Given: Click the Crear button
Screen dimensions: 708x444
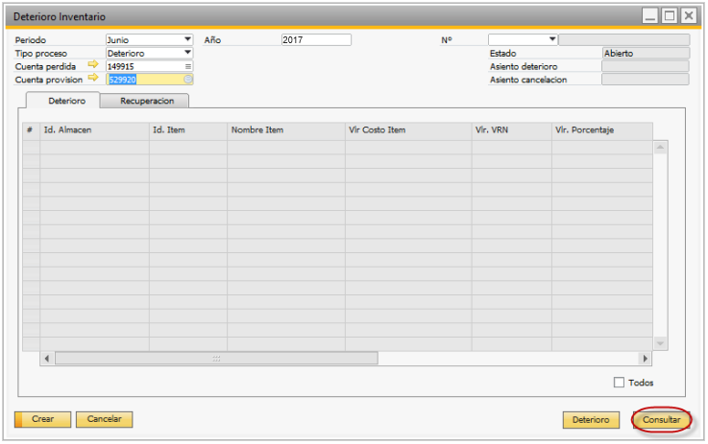Looking at the screenshot, I should 42,419.
